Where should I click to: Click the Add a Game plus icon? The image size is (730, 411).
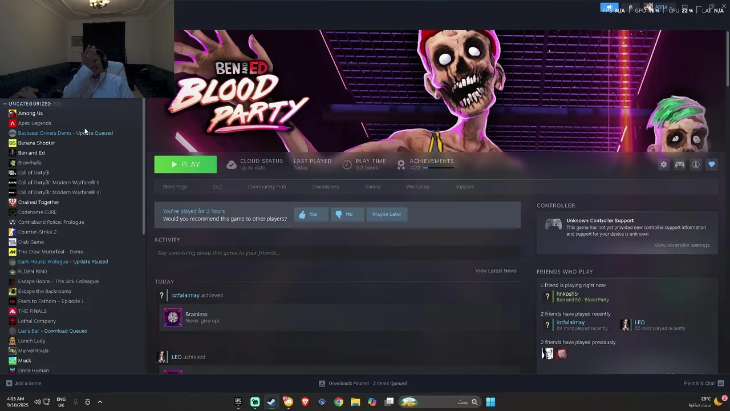[x=9, y=384]
